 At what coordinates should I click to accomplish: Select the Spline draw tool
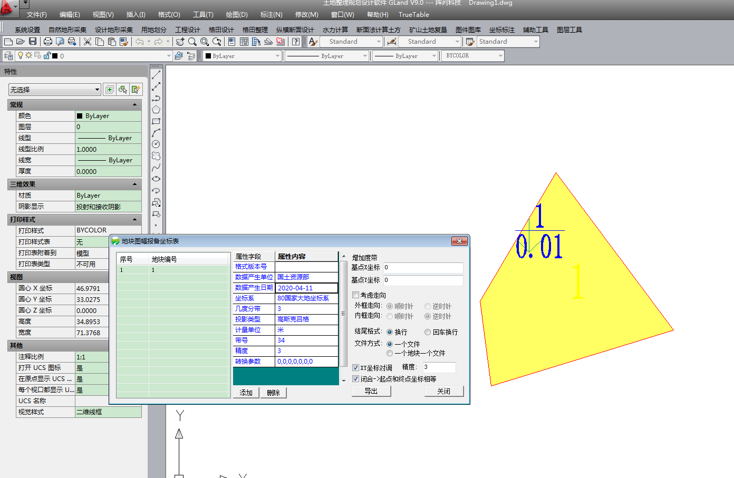click(x=156, y=168)
